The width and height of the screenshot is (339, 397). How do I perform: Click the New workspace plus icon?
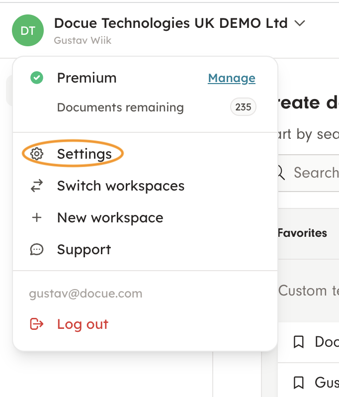tap(37, 218)
